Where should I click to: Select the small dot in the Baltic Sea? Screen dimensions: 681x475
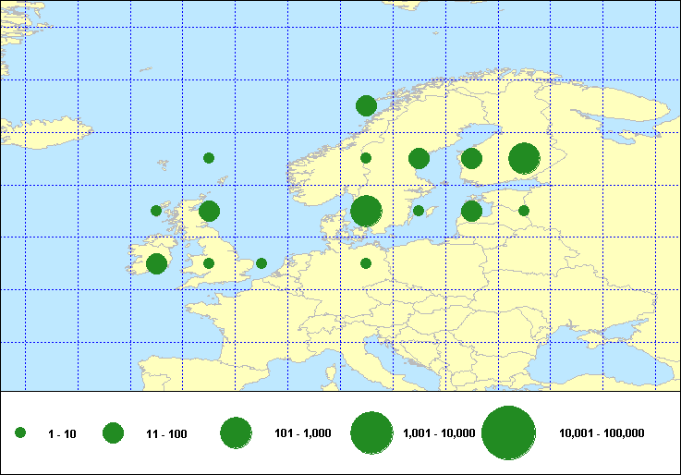tap(419, 211)
